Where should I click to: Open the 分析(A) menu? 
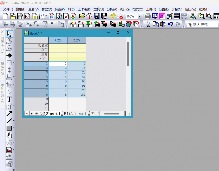[112, 9]
